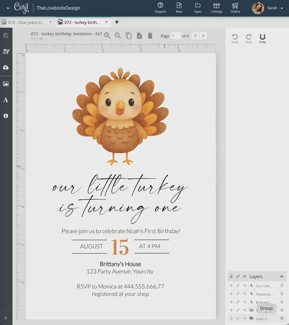The height and width of the screenshot is (325, 289).
Task: Select the text tool in the left sidebar
Action: tap(6, 100)
